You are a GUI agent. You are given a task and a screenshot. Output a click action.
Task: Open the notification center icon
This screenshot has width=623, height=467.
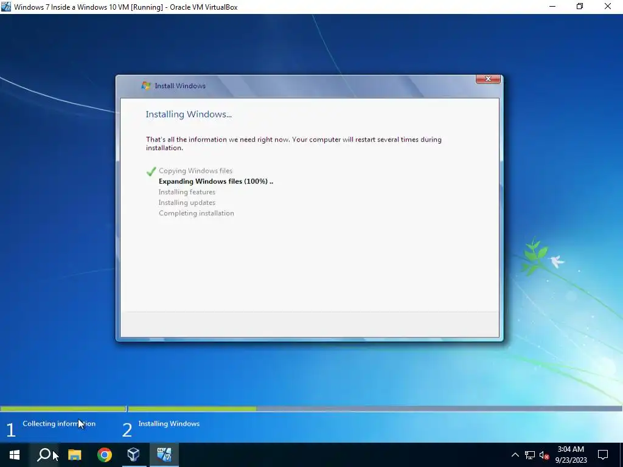(x=603, y=455)
